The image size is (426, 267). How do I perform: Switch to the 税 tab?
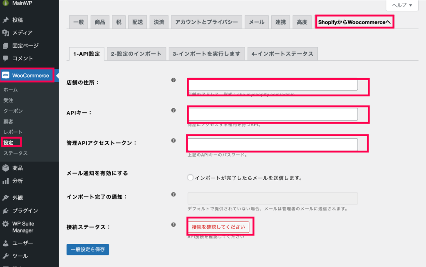119,22
